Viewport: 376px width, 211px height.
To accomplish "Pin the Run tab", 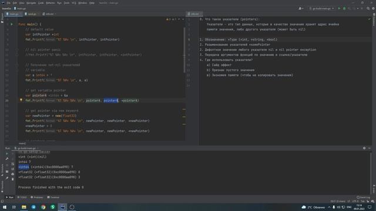I will click(7, 178).
